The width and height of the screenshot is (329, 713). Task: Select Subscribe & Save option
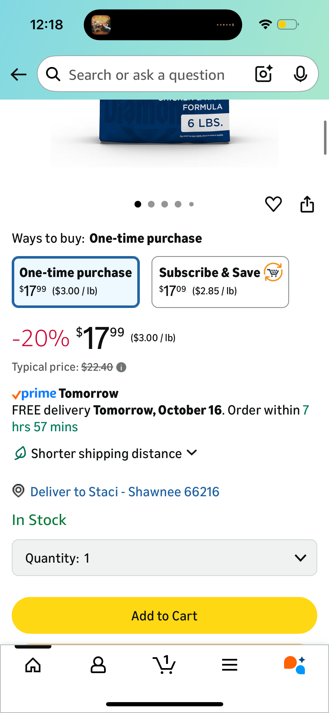point(220,282)
